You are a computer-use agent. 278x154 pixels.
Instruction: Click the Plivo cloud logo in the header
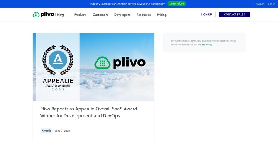pyautogui.click(x=43, y=15)
